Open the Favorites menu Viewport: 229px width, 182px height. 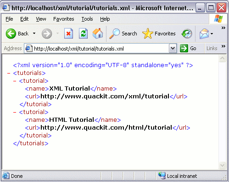(x=64, y=19)
